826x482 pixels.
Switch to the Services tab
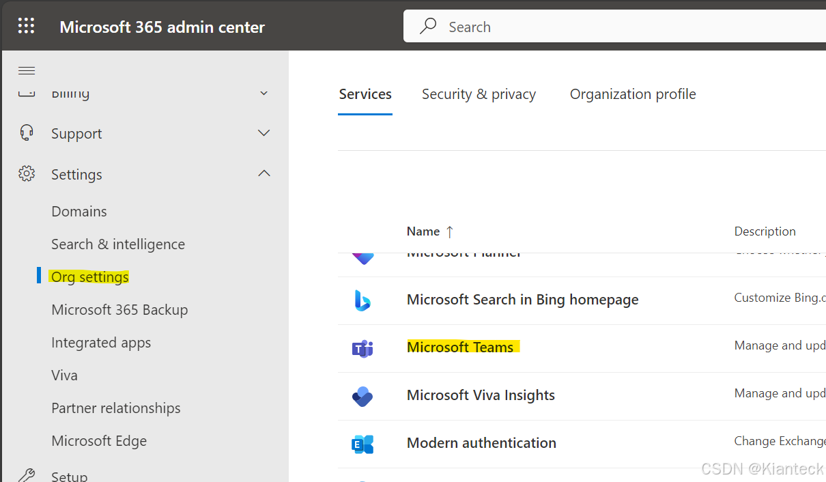[365, 94]
